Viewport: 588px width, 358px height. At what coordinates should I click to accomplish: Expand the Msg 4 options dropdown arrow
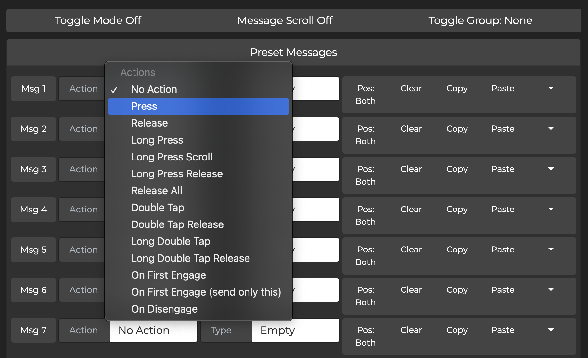551,209
